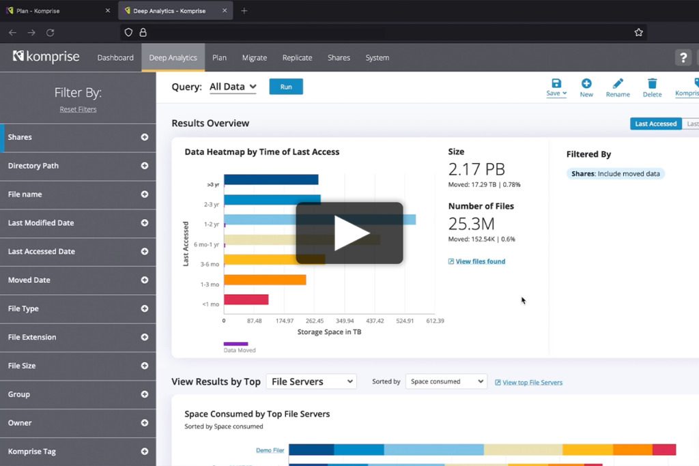Image resolution: width=699 pixels, height=466 pixels.
Task: Create a new query with the New icon
Action: (586, 85)
